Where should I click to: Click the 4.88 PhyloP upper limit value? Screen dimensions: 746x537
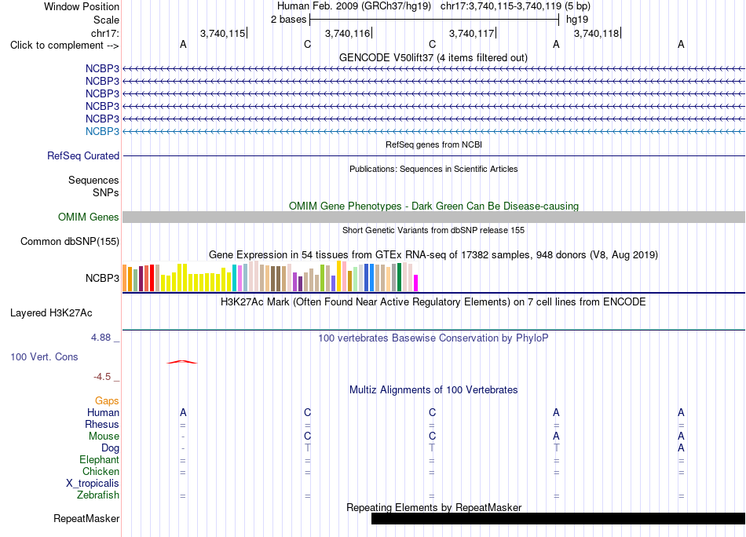tap(101, 338)
